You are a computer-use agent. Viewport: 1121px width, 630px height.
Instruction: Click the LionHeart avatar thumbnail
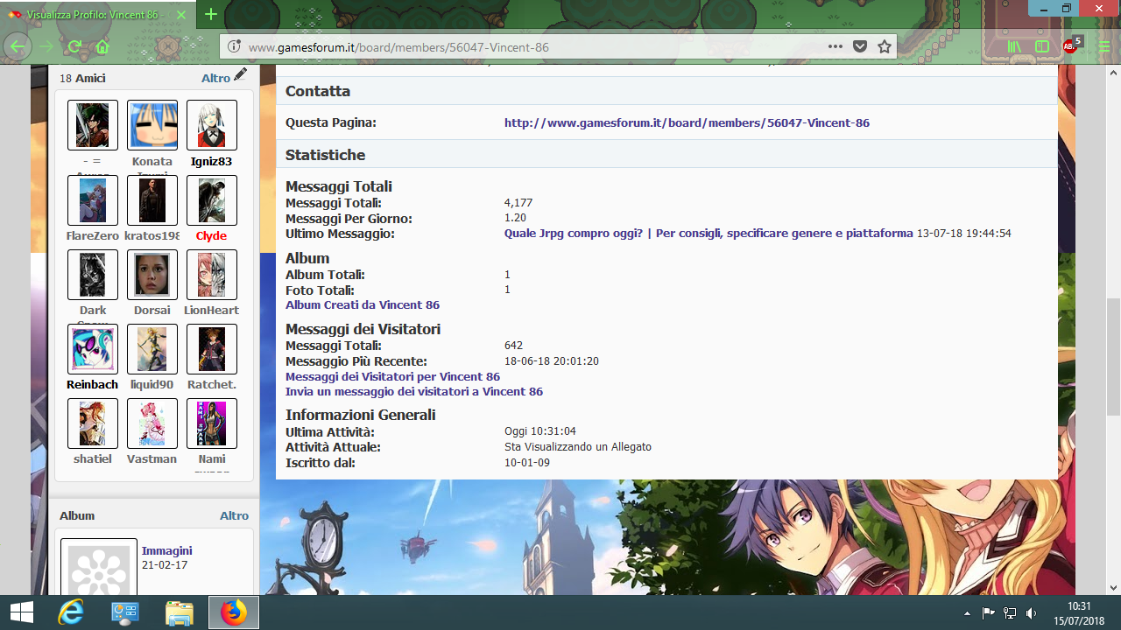pyautogui.click(x=212, y=275)
